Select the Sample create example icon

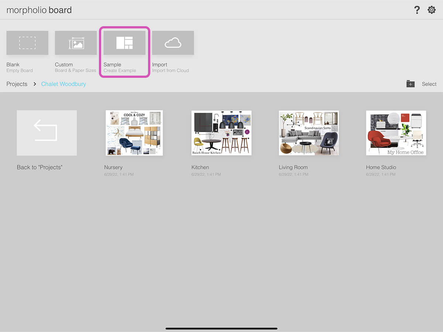(124, 43)
